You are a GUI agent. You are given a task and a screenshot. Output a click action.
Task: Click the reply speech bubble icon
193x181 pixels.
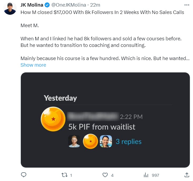tap(24, 175)
